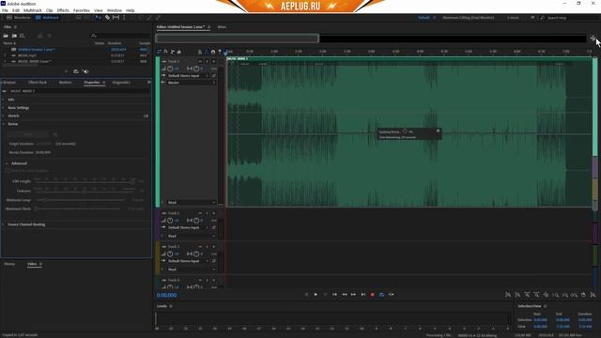Switch to the Mixer tab

point(222,27)
